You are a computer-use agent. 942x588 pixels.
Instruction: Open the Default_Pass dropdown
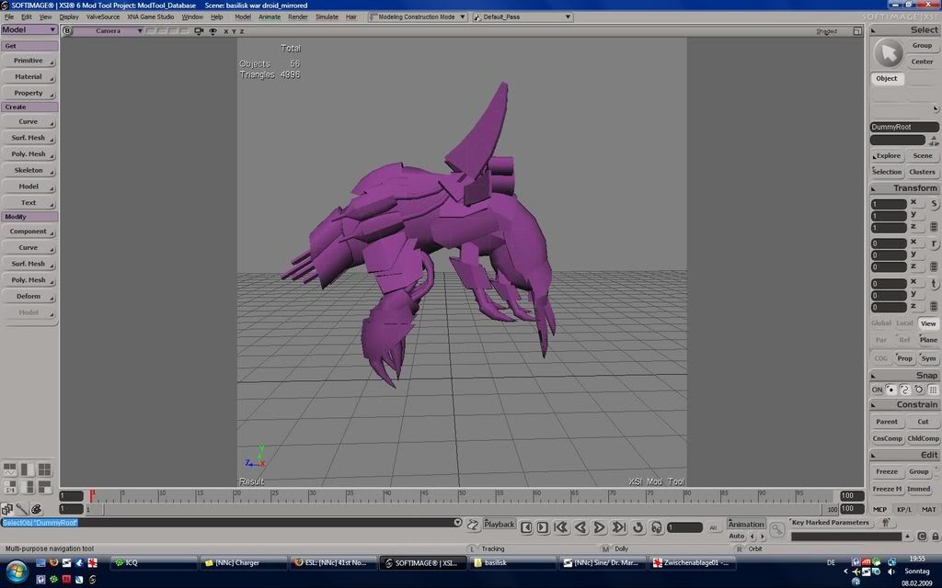click(523, 17)
